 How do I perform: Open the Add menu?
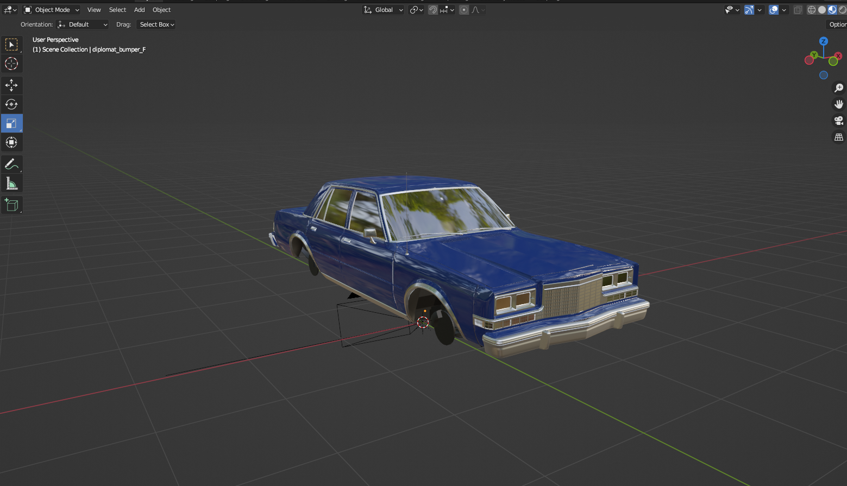139,10
